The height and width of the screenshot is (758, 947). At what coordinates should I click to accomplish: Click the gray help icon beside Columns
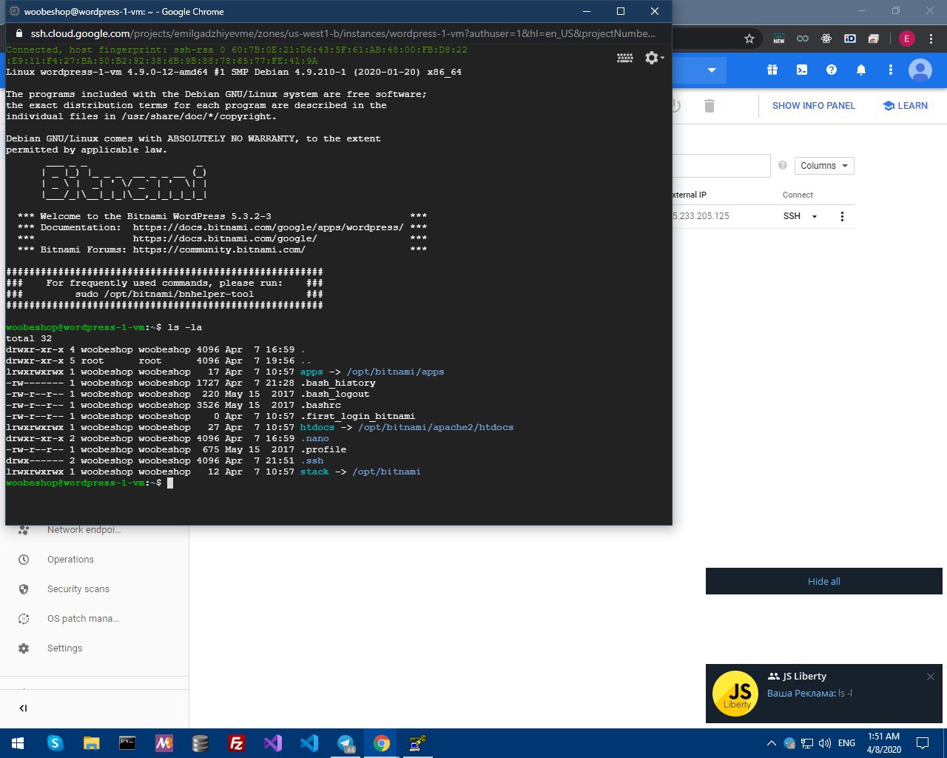coord(783,166)
